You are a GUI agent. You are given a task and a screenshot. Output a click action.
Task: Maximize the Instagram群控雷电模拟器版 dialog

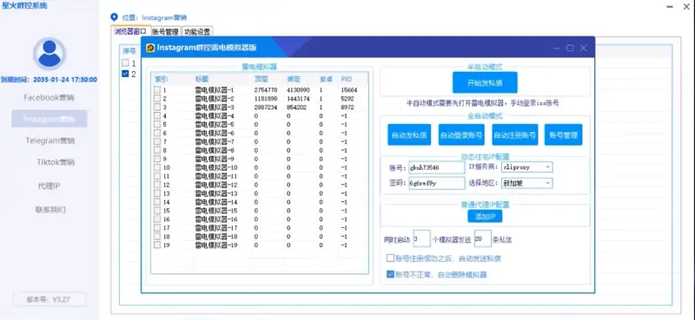(x=570, y=48)
